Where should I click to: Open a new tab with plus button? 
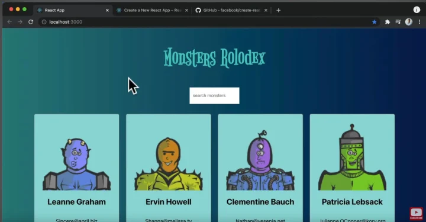click(278, 10)
